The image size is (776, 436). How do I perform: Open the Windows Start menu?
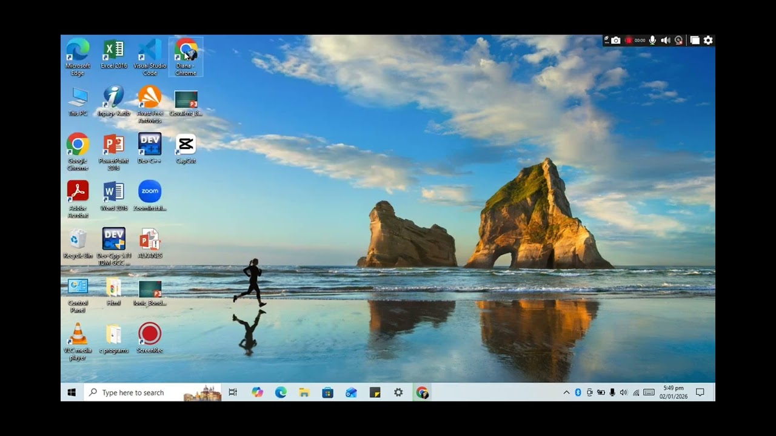(x=72, y=392)
